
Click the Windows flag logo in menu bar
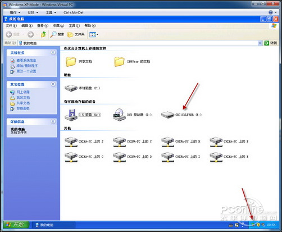click(274, 26)
